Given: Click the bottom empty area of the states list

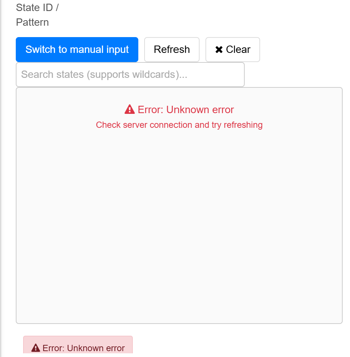Looking at the screenshot, I should (179, 301).
